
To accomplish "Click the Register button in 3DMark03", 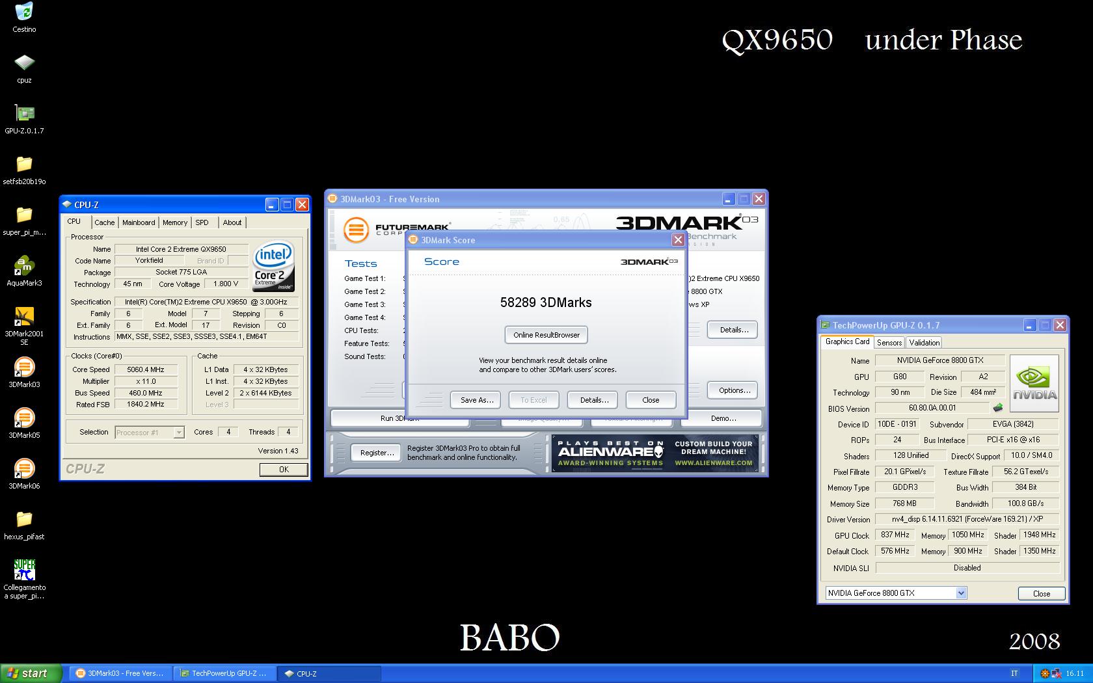I will pos(377,453).
